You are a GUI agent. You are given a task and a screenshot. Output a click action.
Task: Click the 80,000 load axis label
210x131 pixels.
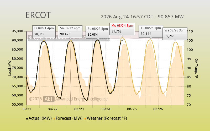[x=17, y=59]
